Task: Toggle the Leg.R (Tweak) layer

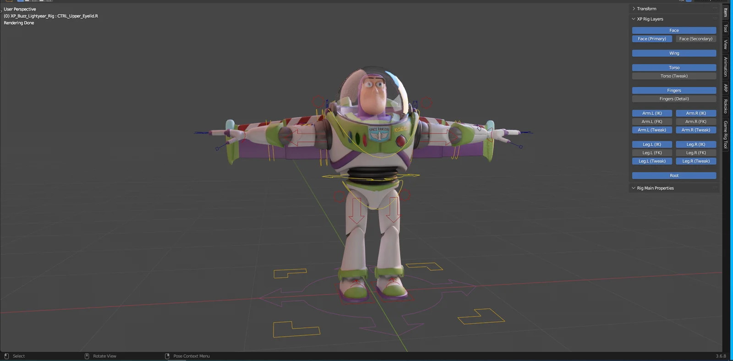Action: [x=696, y=161]
